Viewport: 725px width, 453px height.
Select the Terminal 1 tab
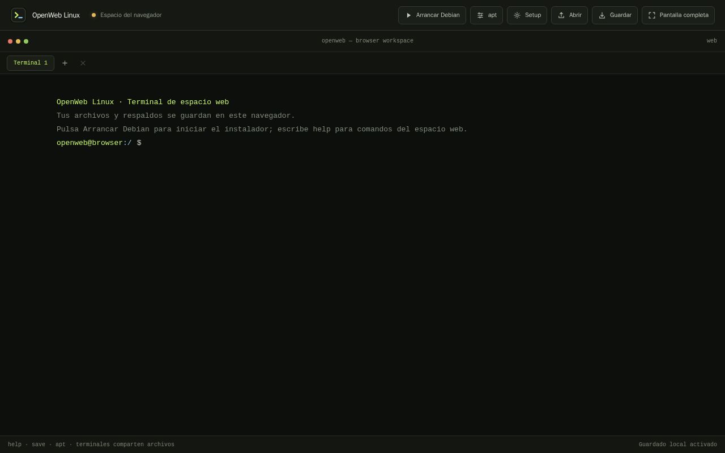pos(31,63)
